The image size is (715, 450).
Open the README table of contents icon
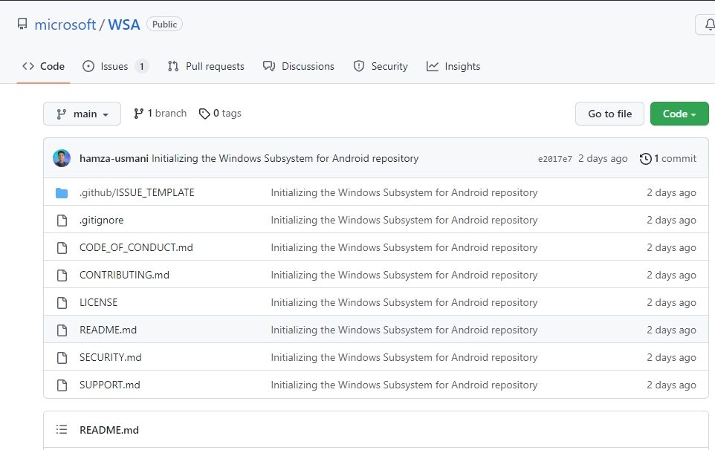62,429
